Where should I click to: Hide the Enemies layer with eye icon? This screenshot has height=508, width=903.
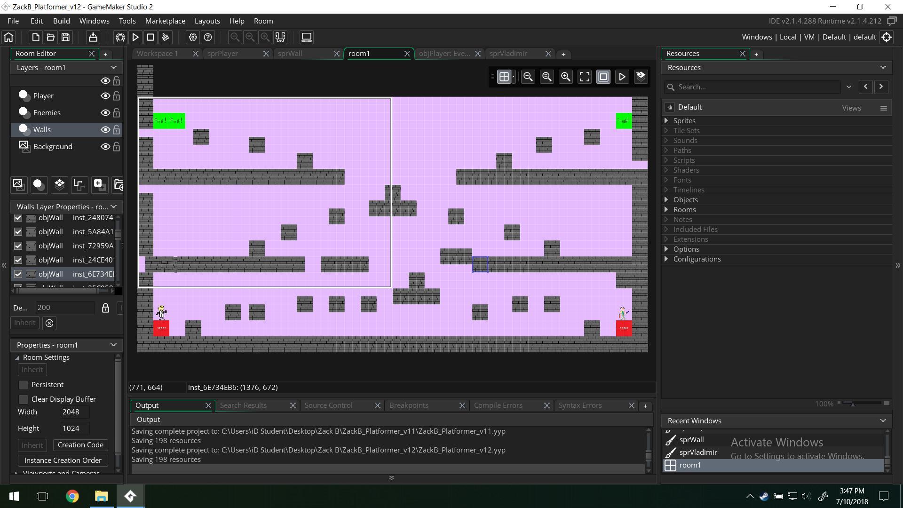pyautogui.click(x=105, y=113)
